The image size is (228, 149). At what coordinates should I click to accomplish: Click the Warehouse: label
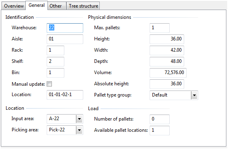pos(24,28)
